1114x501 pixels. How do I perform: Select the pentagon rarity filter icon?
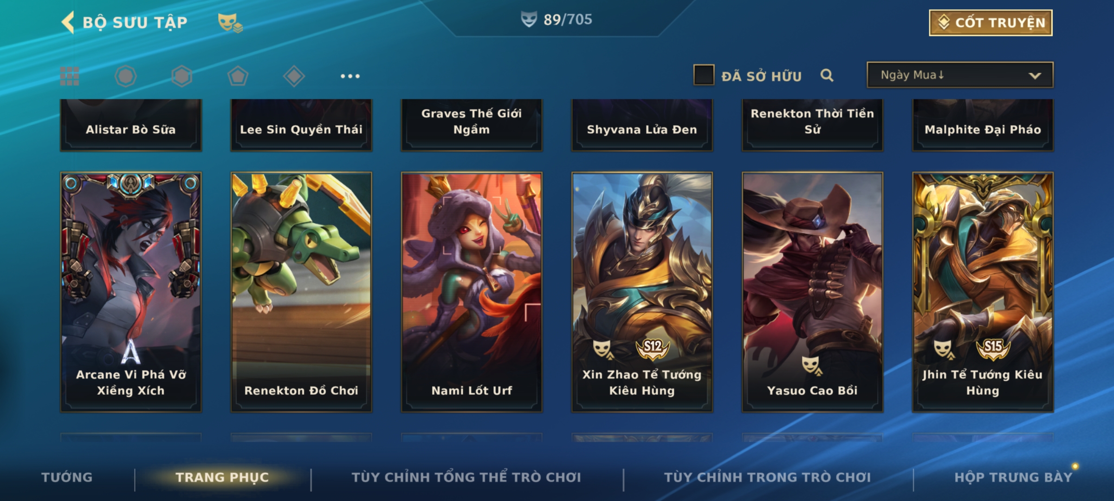[238, 76]
